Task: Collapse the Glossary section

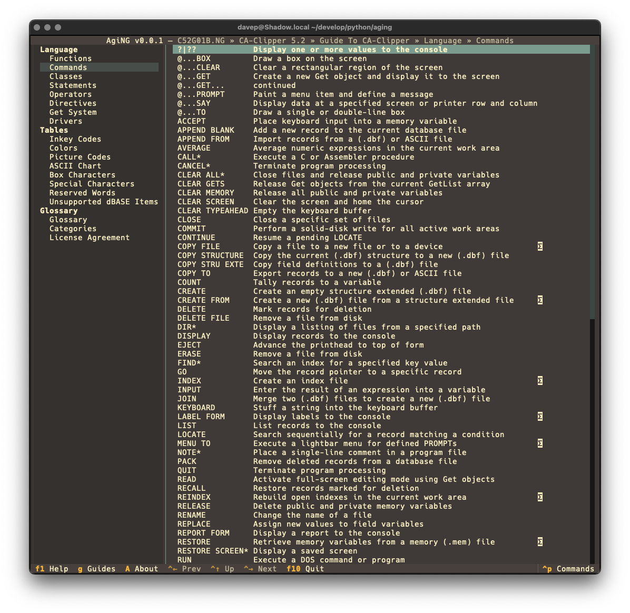Action: tap(58, 210)
